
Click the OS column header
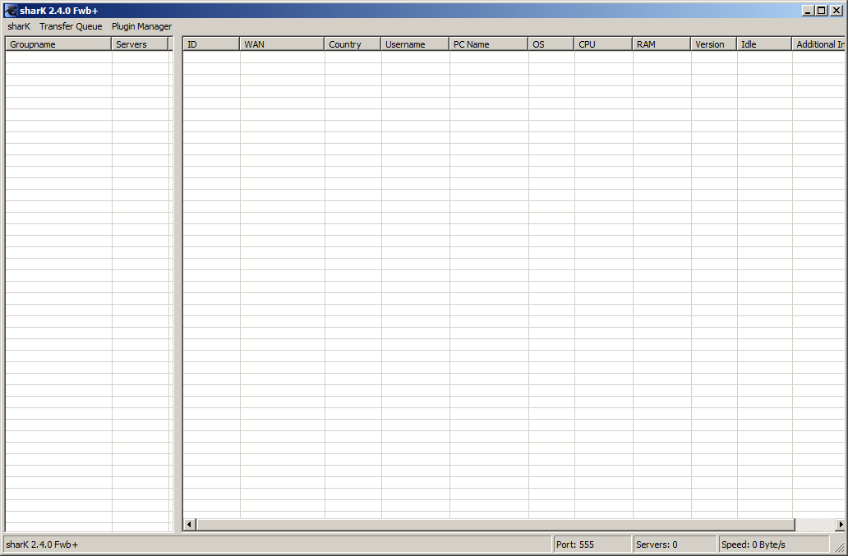[551, 44]
